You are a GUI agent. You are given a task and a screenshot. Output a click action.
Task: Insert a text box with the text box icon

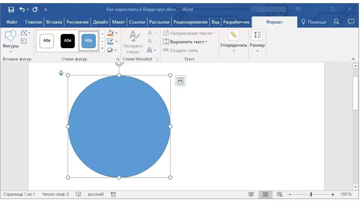pos(24,41)
